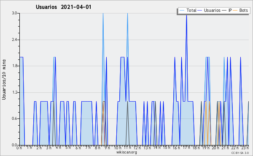This screenshot has width=253, height=156.
Task: Click the x-axis label '17 h'
Action: click(x=186, y=148)
